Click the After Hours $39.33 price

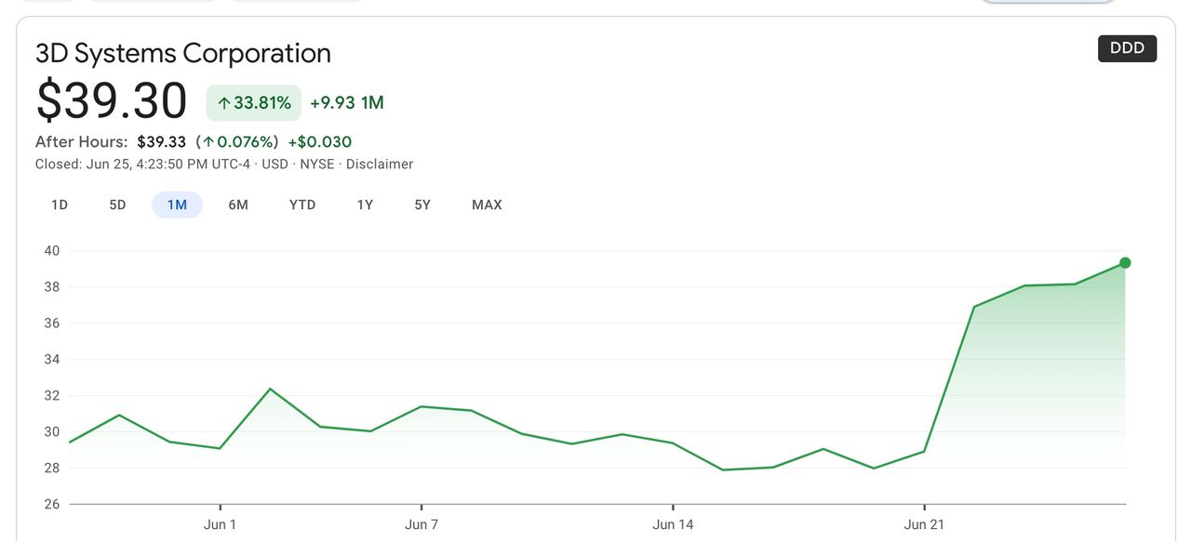[161, 142]
